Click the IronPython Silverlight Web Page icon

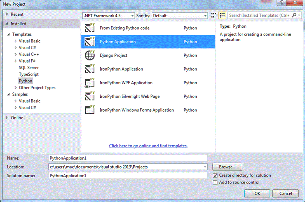click(x=90, y=96)
